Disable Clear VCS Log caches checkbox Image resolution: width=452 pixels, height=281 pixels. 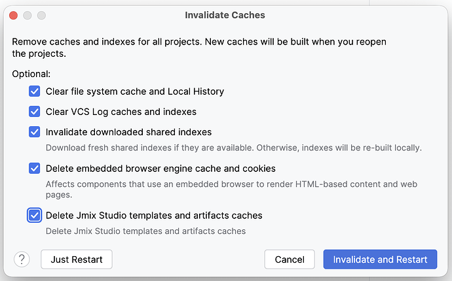[34, 112]
